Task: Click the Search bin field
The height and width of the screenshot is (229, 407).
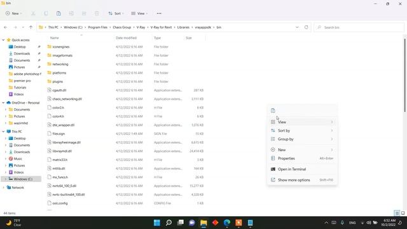Action: pyautogui.click(x=359, y=27)
